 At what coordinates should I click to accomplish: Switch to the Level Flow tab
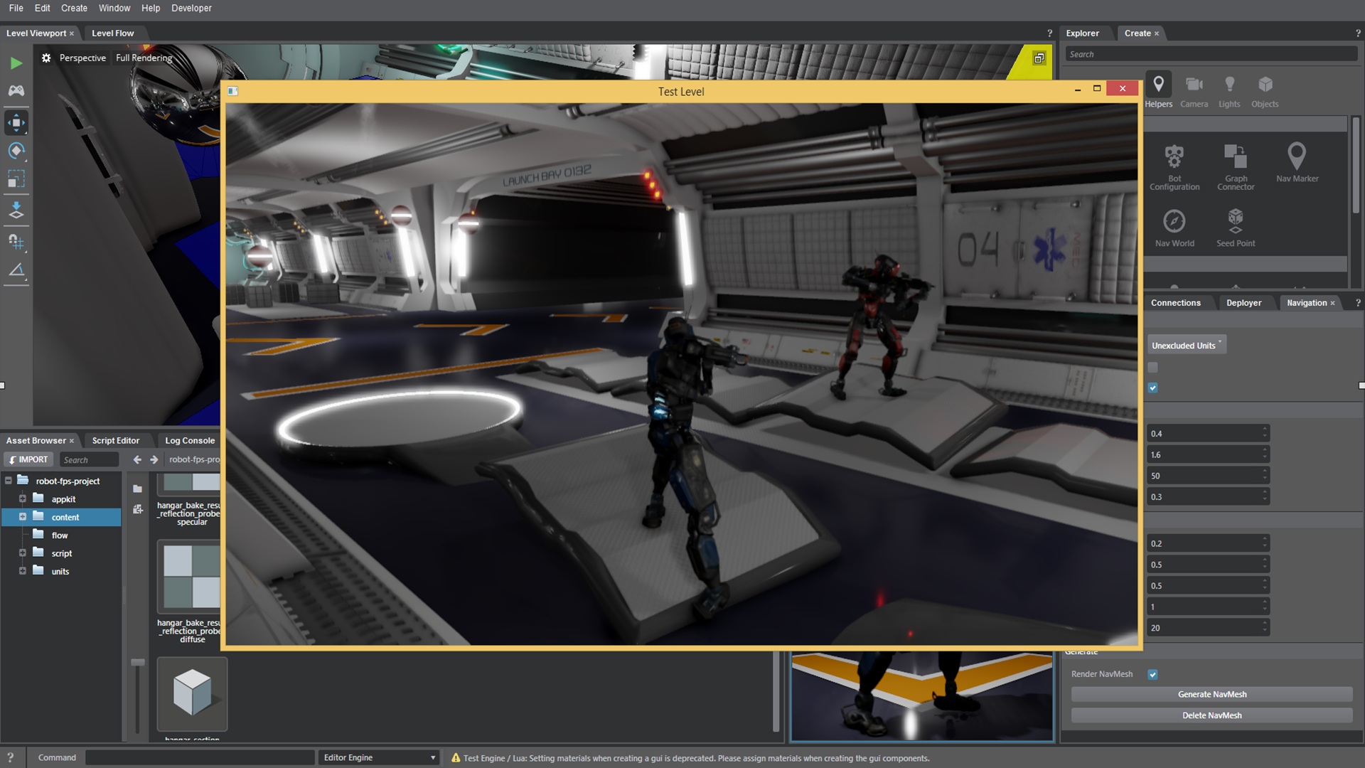112,33
